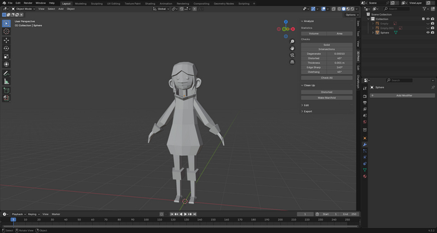The image size is (437, 233).
Task: Open the Particles properties tab
Action: [365, 151]
